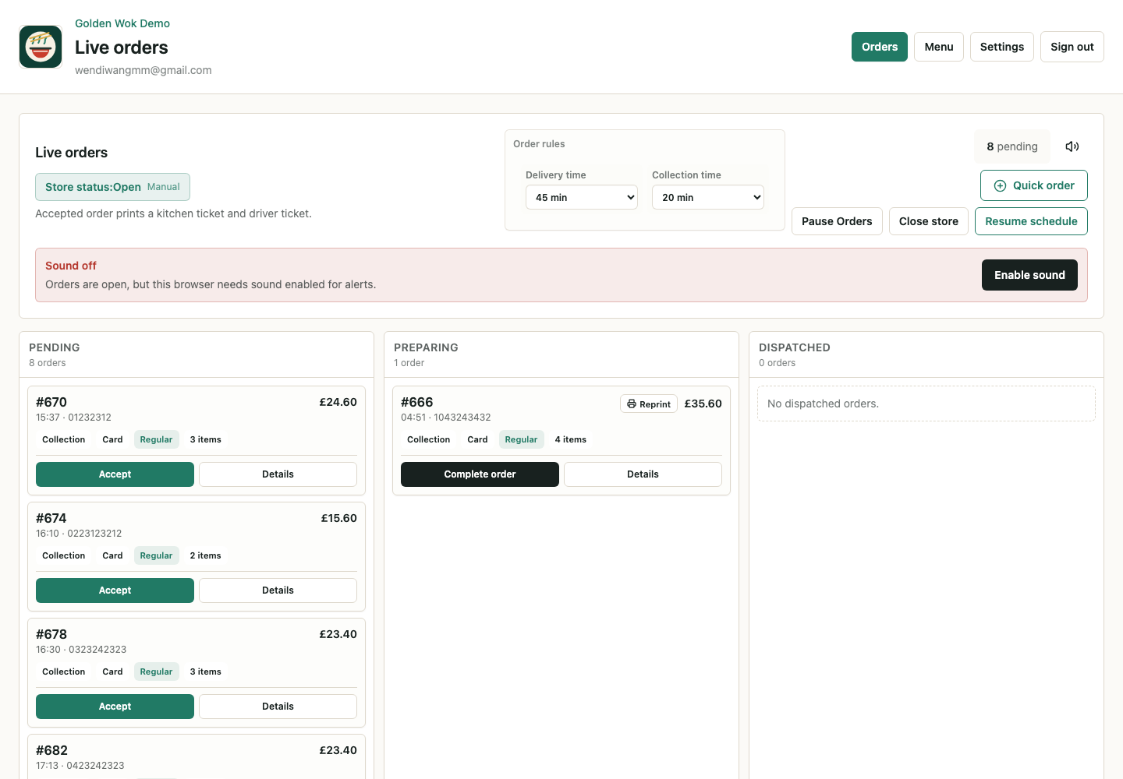Click the Golden Wok Demo link
This screenshot has height=779, width=1123.
pyautogui.click(x=122, y=23)
